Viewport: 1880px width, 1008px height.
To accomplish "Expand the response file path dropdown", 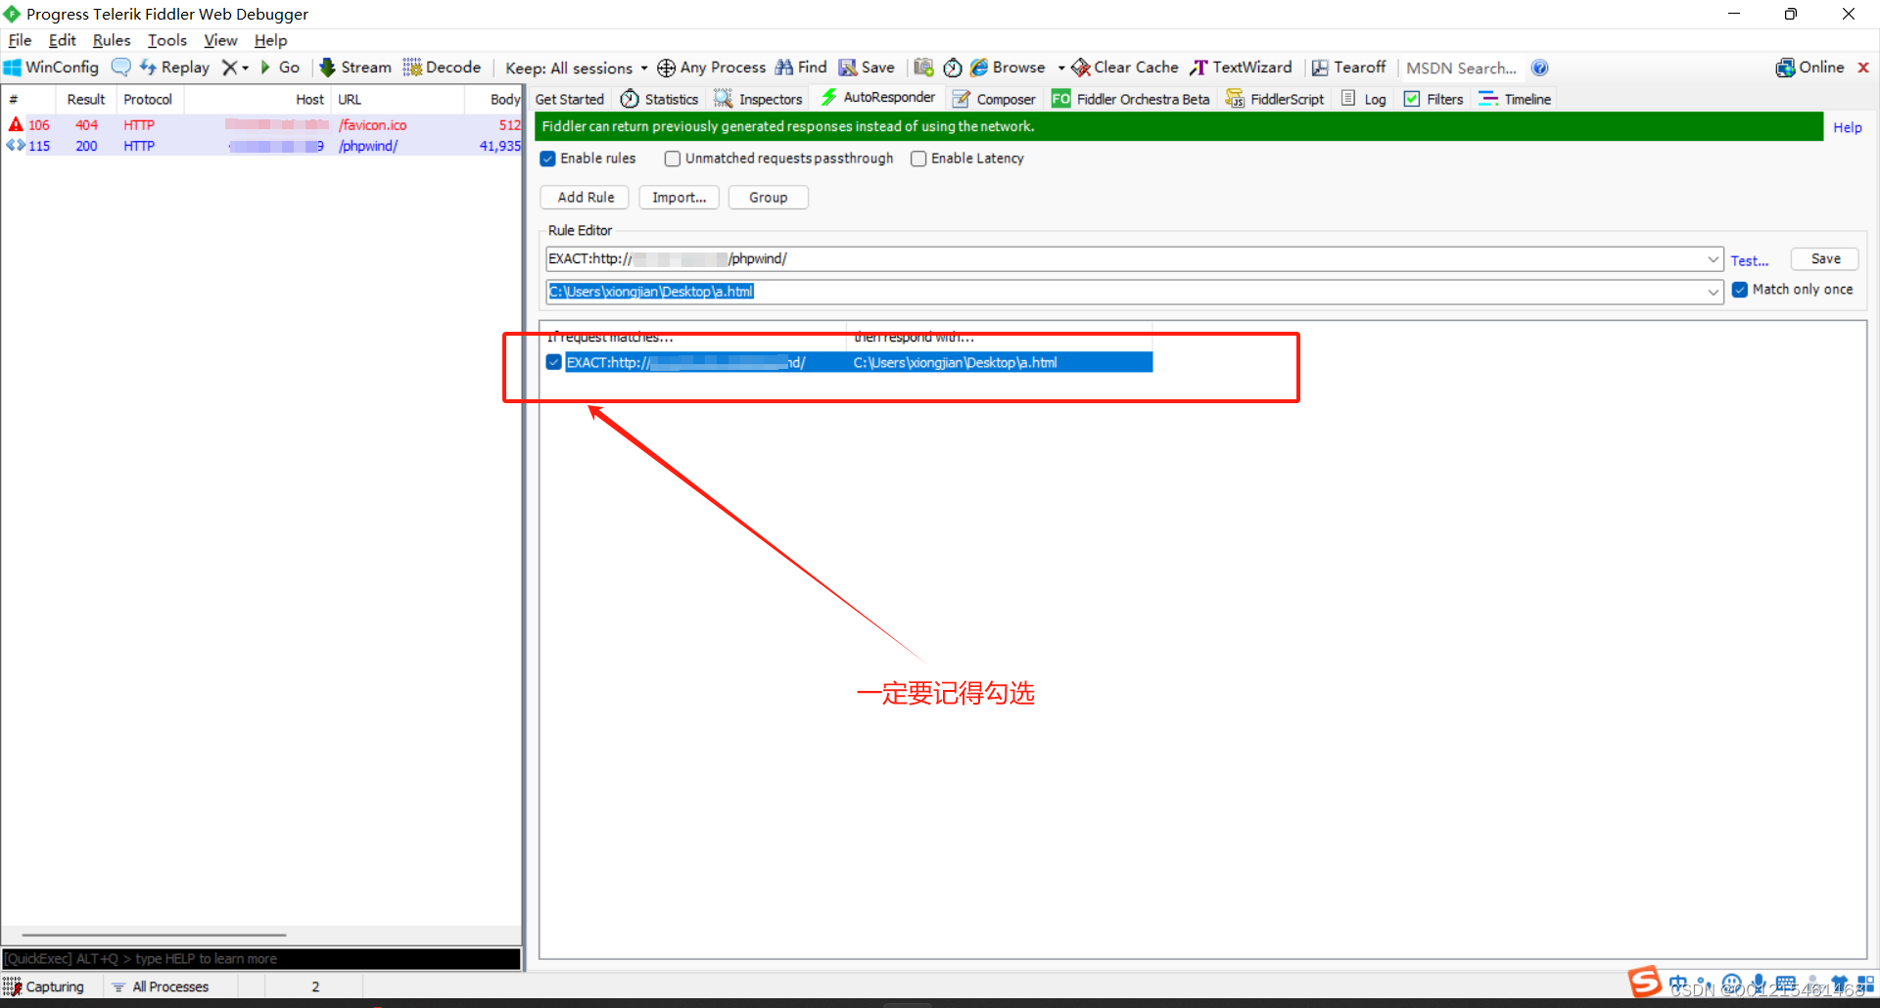I will tap(1714, 292).
